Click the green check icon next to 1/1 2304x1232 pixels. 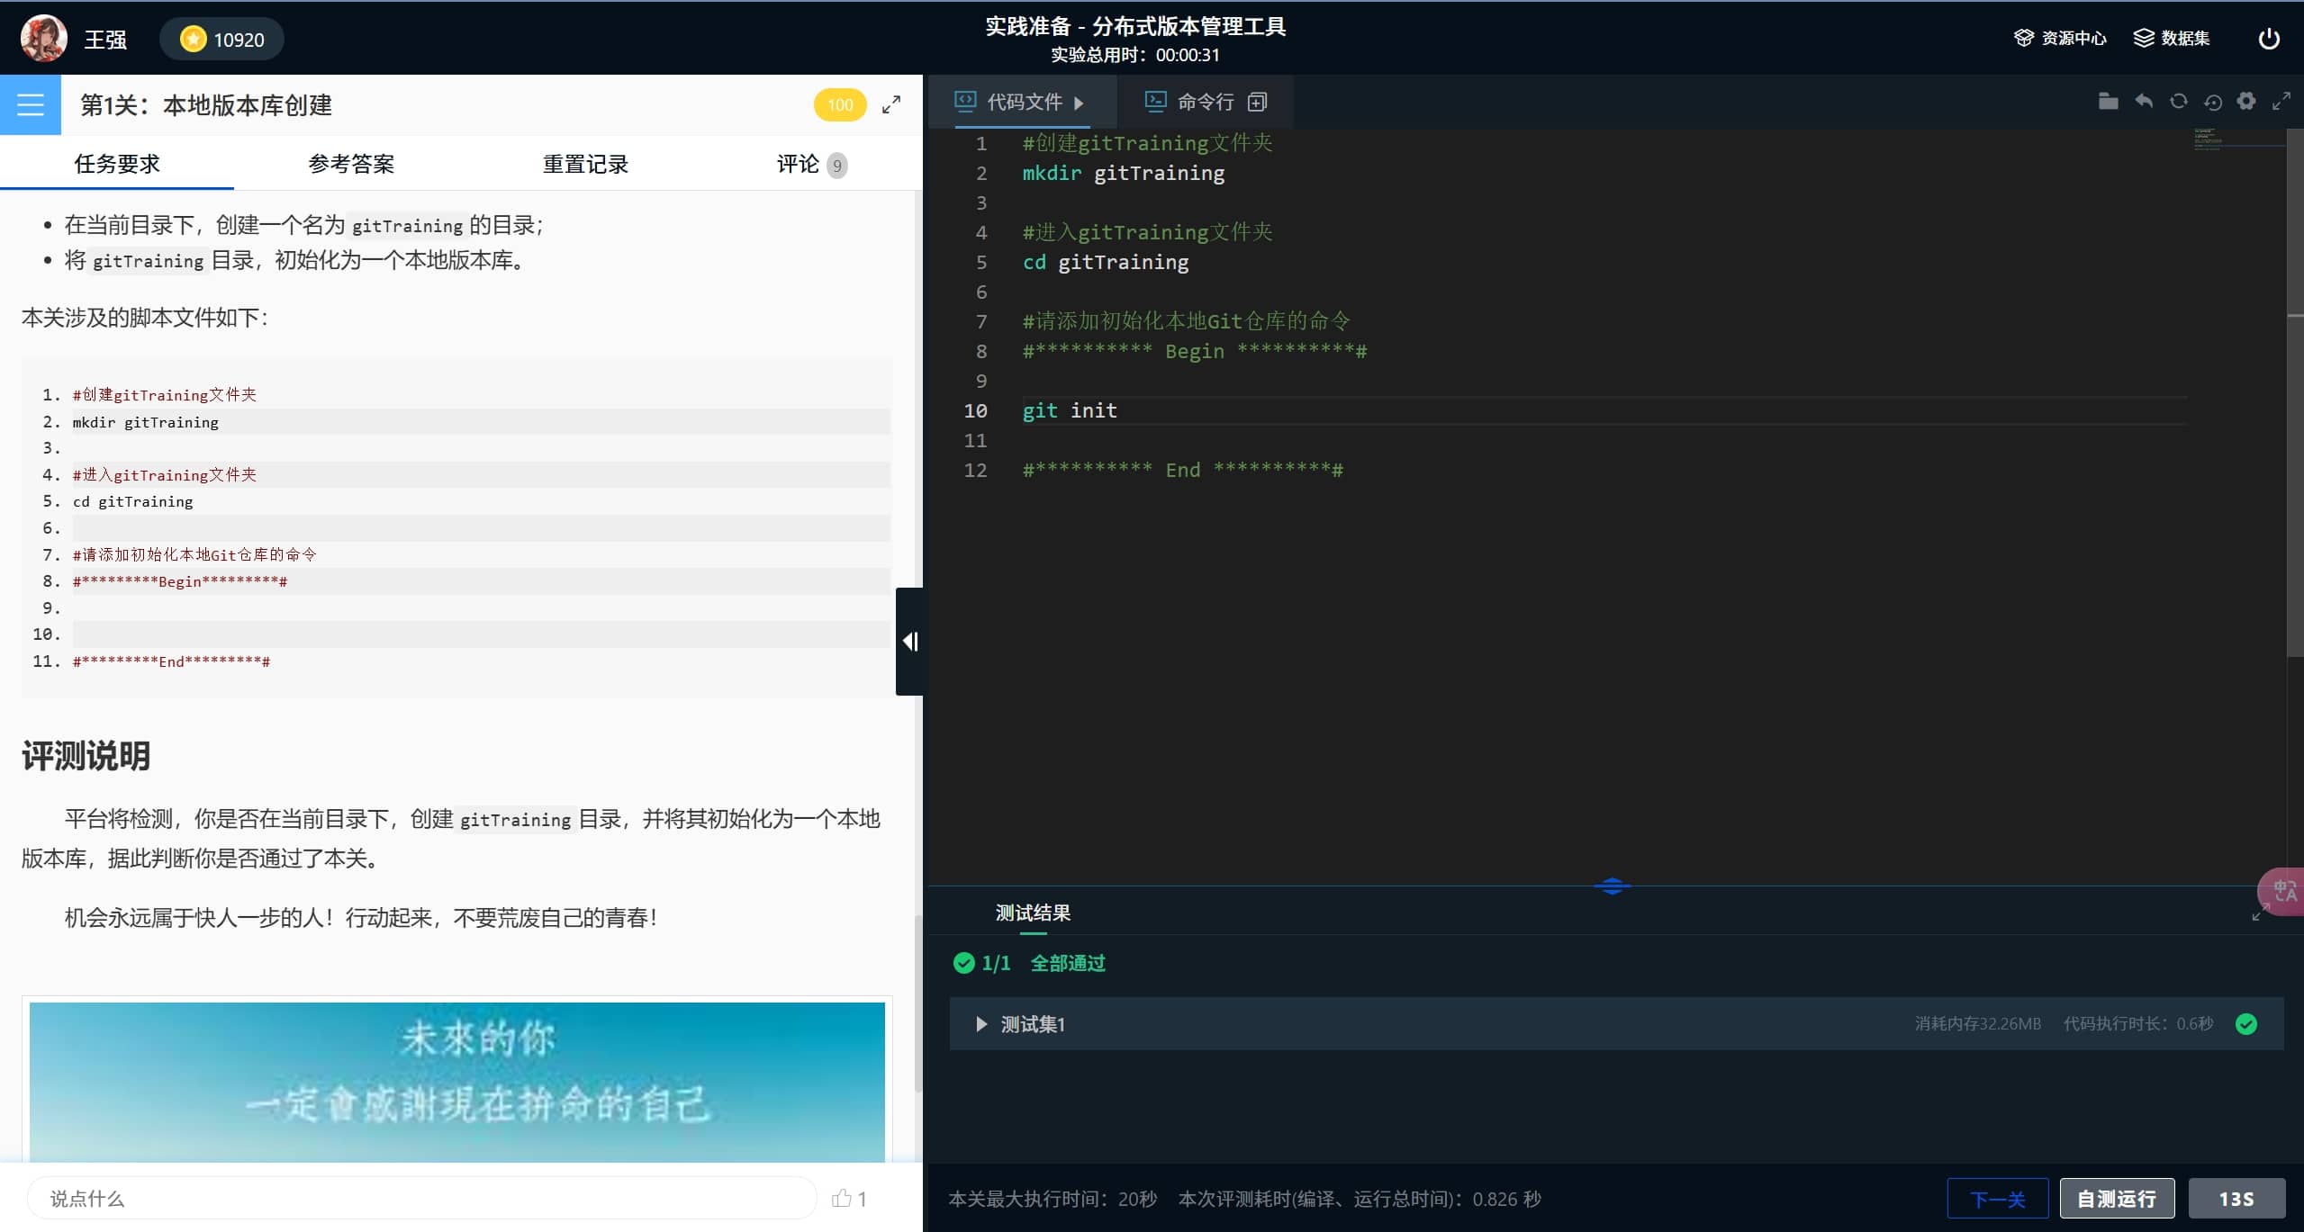(963, 963)
